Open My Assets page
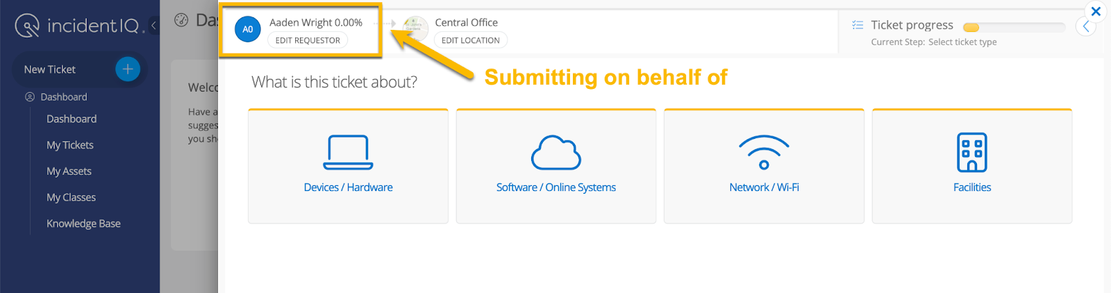The width and height of the screenshot is (1111, 293). tap(69, 171)
